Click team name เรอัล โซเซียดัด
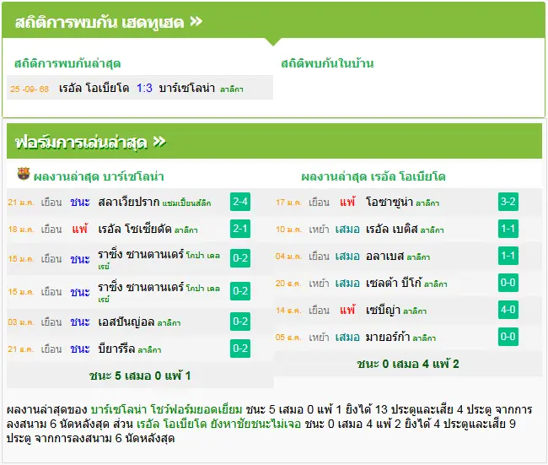 click(135, 229)
